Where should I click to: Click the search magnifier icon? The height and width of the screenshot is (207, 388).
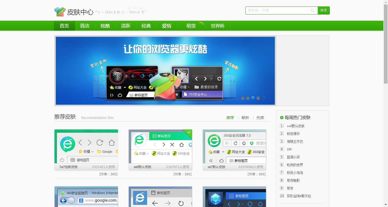coord(312,10)
